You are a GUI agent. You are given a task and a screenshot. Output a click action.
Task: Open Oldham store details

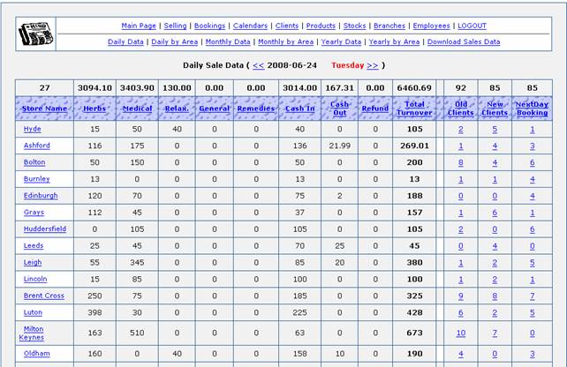[x=37, y=354]
